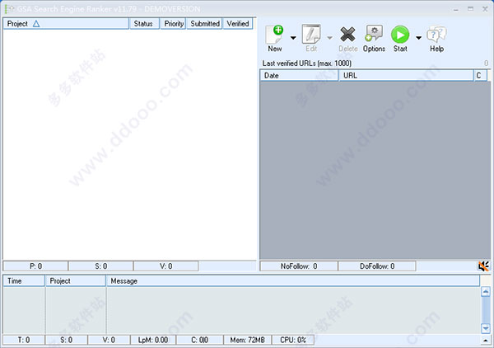Viewport: 494px width, 348px height.
Task: Click the 'T: 0' status bar entry
Action: pyautogui.click(x=24, y=340)
